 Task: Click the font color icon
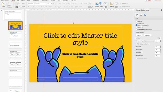click(x=59, y=7)
